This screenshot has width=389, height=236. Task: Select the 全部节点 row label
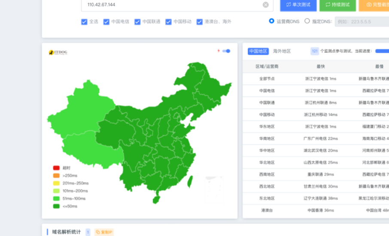[x=267, y=79]
